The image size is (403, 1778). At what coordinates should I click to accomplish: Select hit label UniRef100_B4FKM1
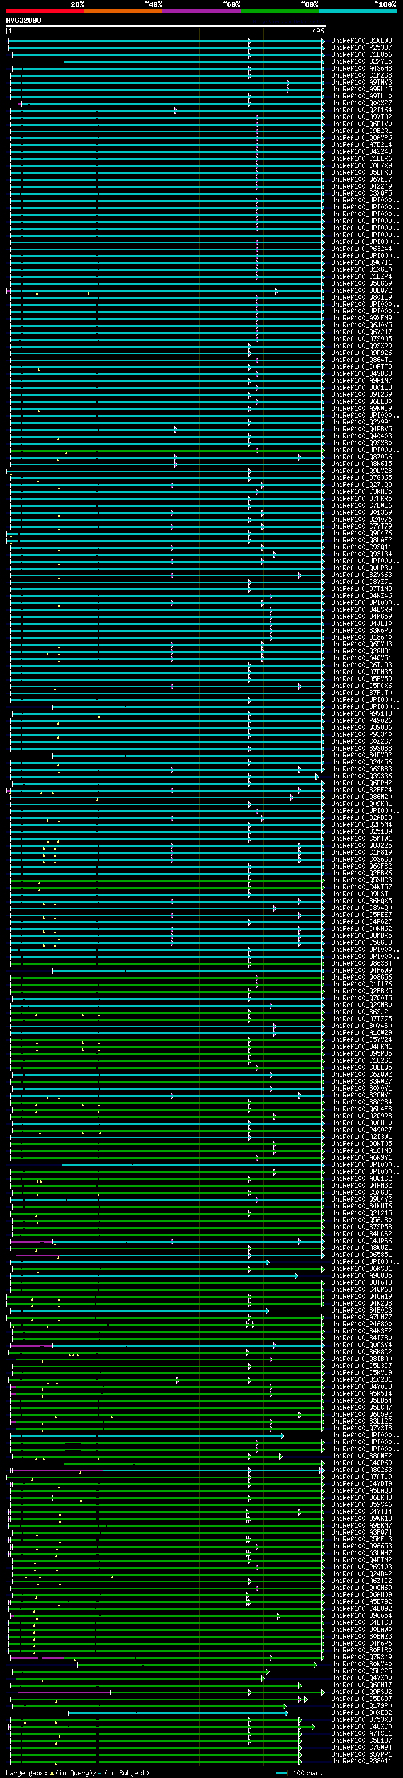361,1046
